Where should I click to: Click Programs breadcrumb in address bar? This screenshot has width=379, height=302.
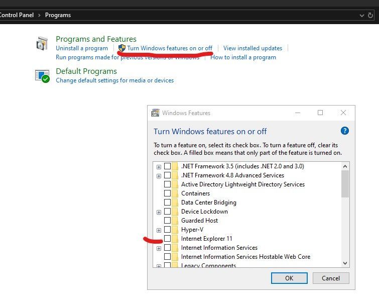point(58,15)
